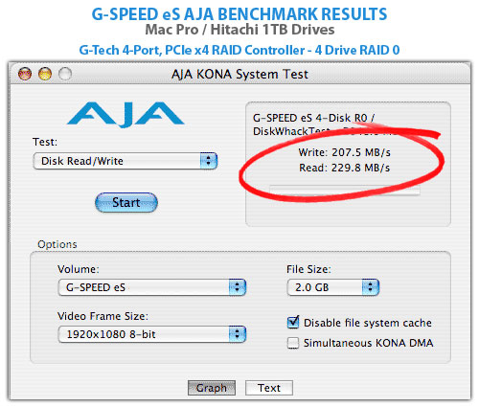Screen dimensions: 479x407
Task: Click the test progress bar
Action: click(345, 191)
